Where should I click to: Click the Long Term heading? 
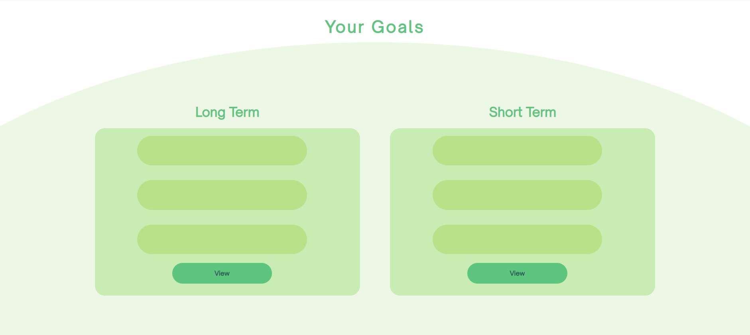coord(227,112)
